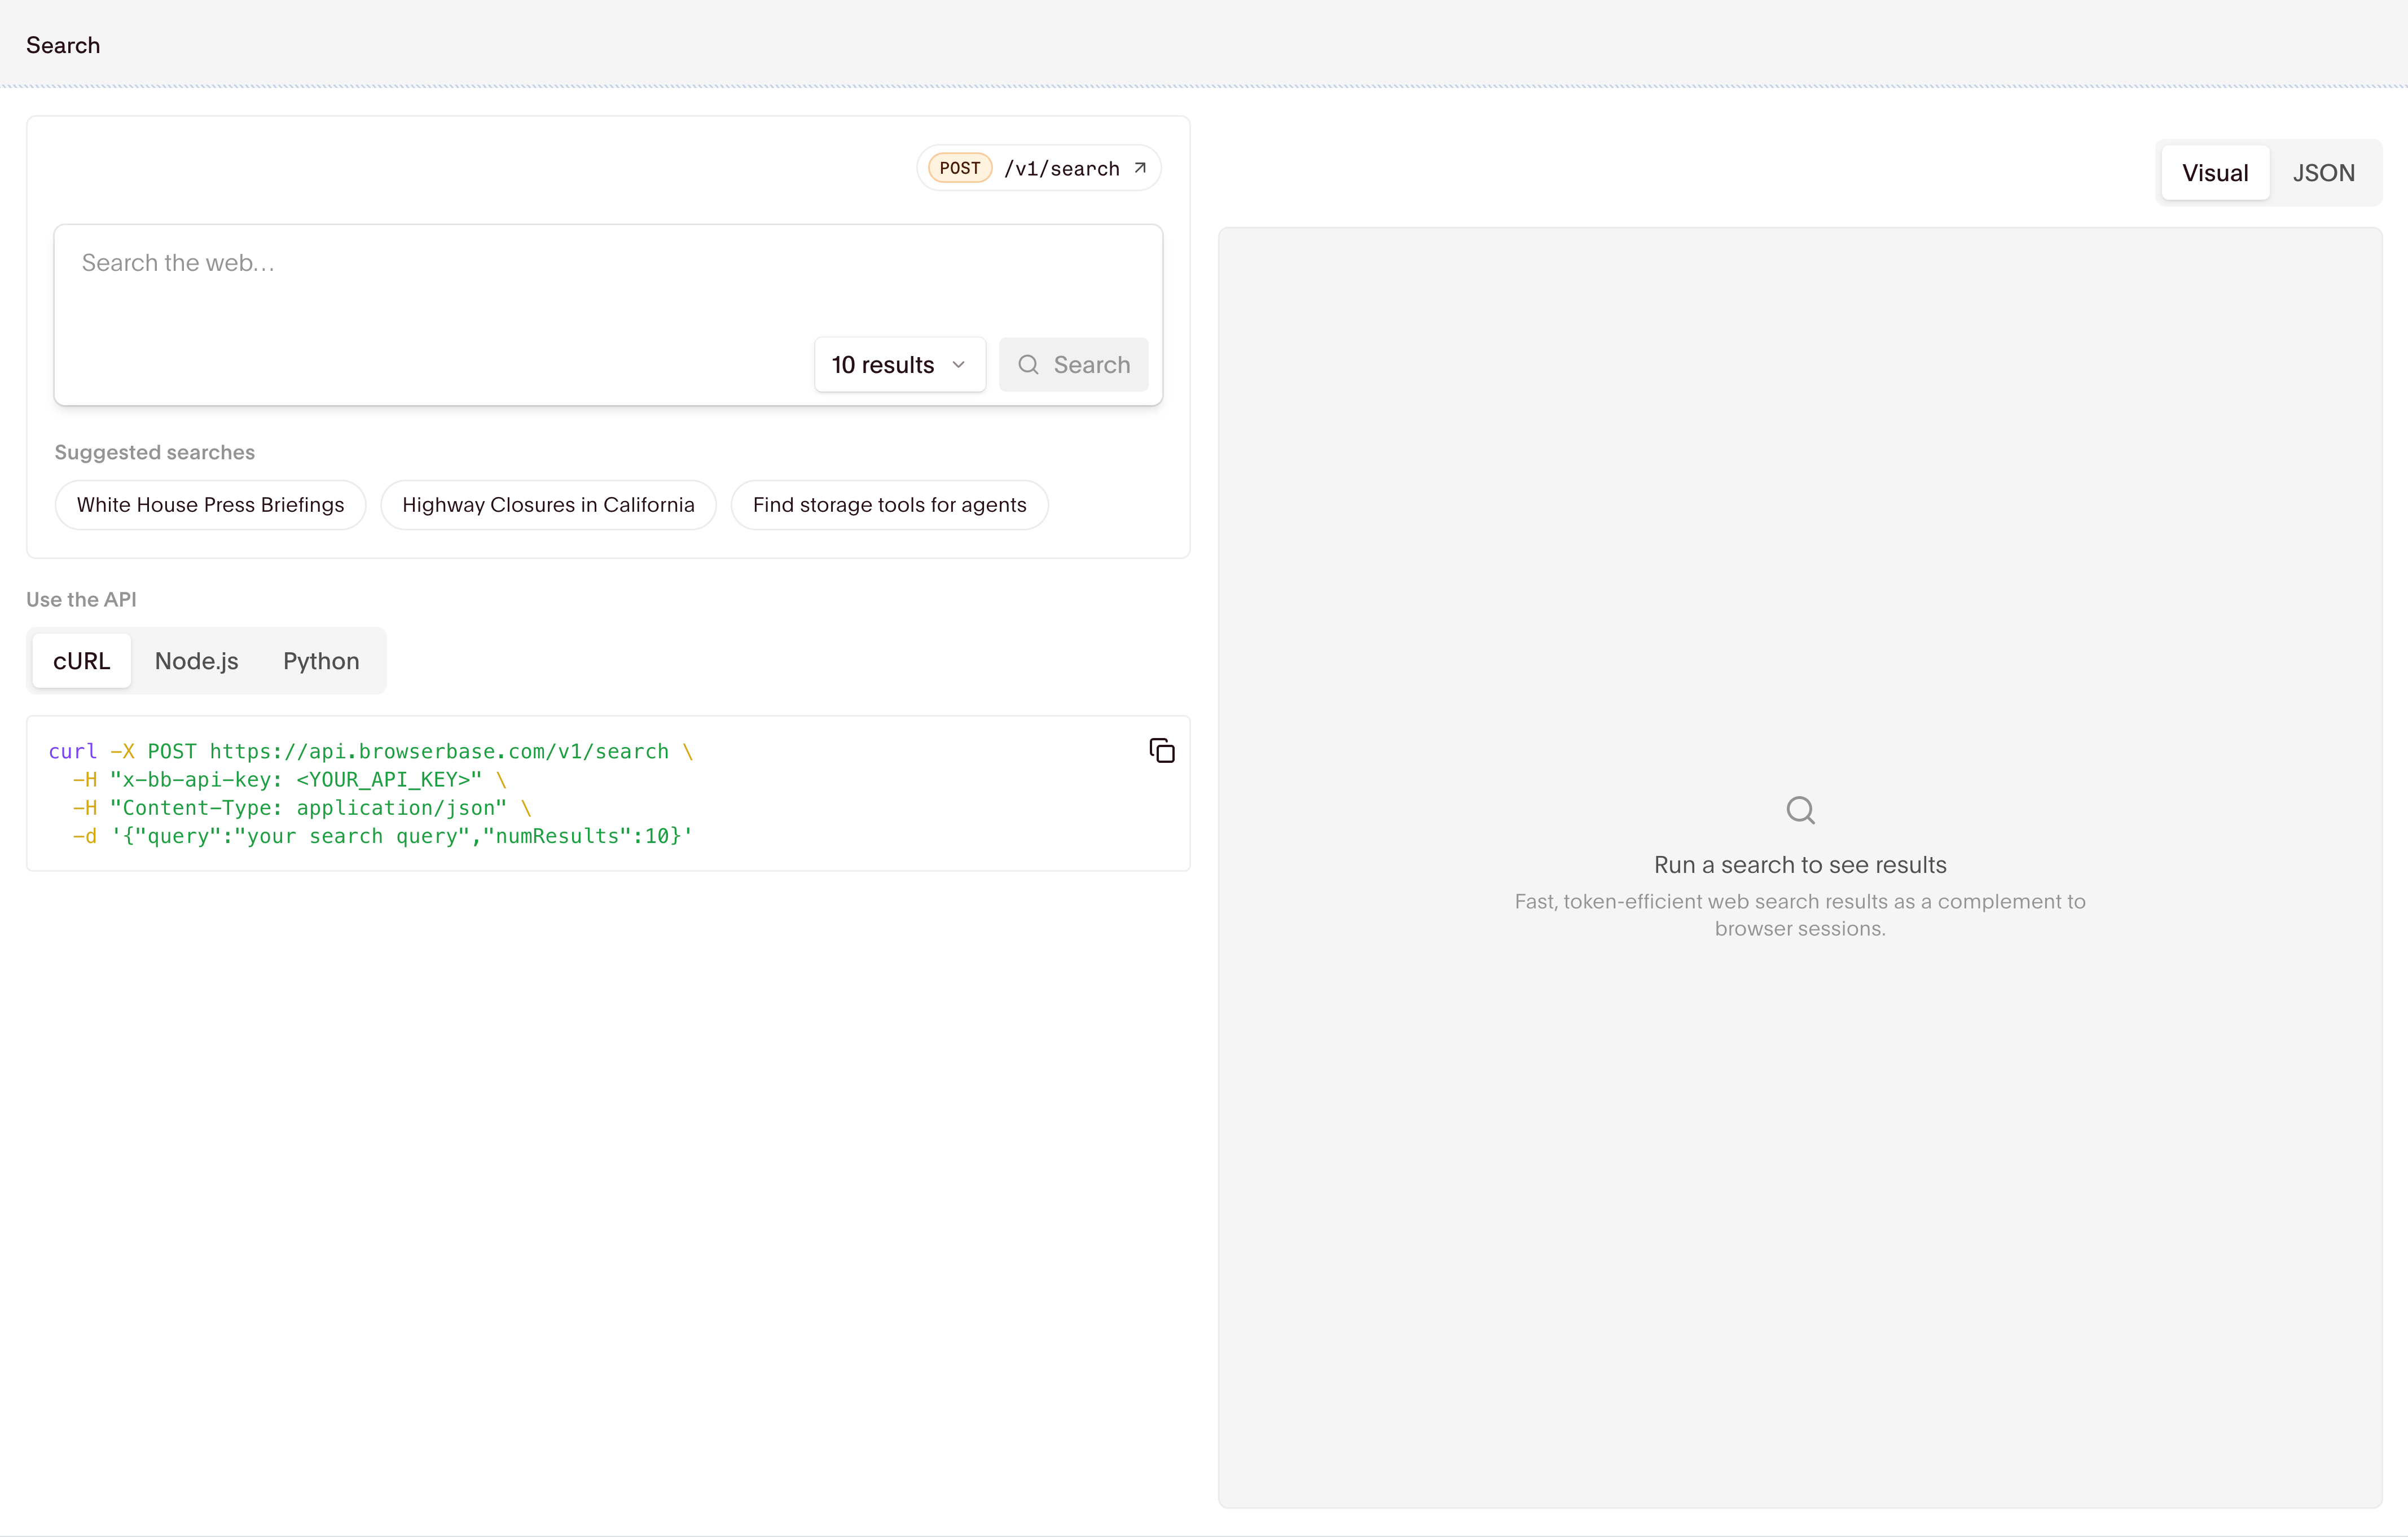
Task: Copy the cURL code snippet
Action: pos(1161,750)
